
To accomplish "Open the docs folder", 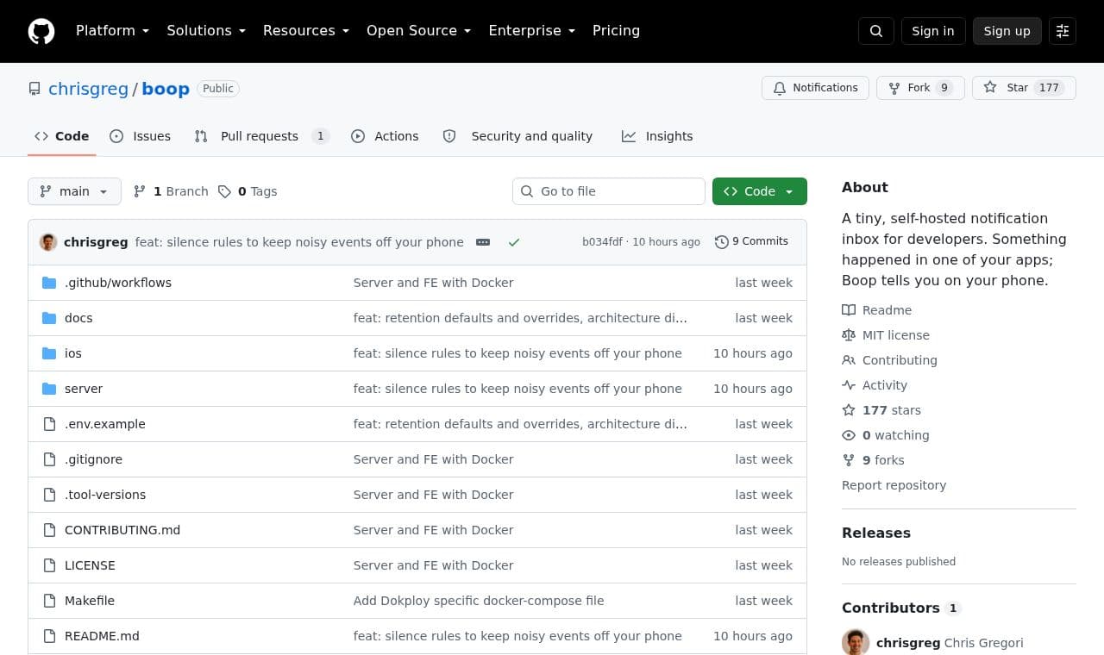I will click(x=78, y=318).
